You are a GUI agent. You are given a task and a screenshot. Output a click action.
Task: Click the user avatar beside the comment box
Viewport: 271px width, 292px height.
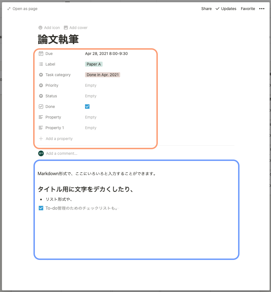[x=41, y=153]
